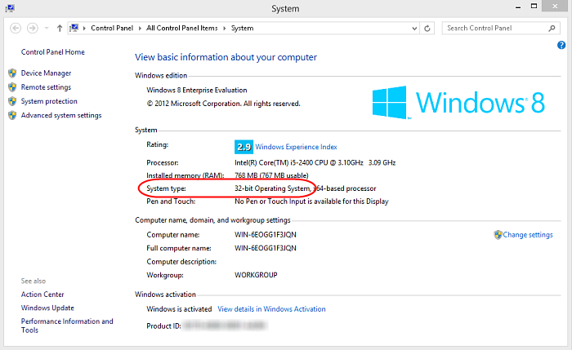Close the System window
This screenshot has height=350, width=572.
coord(555,7)
